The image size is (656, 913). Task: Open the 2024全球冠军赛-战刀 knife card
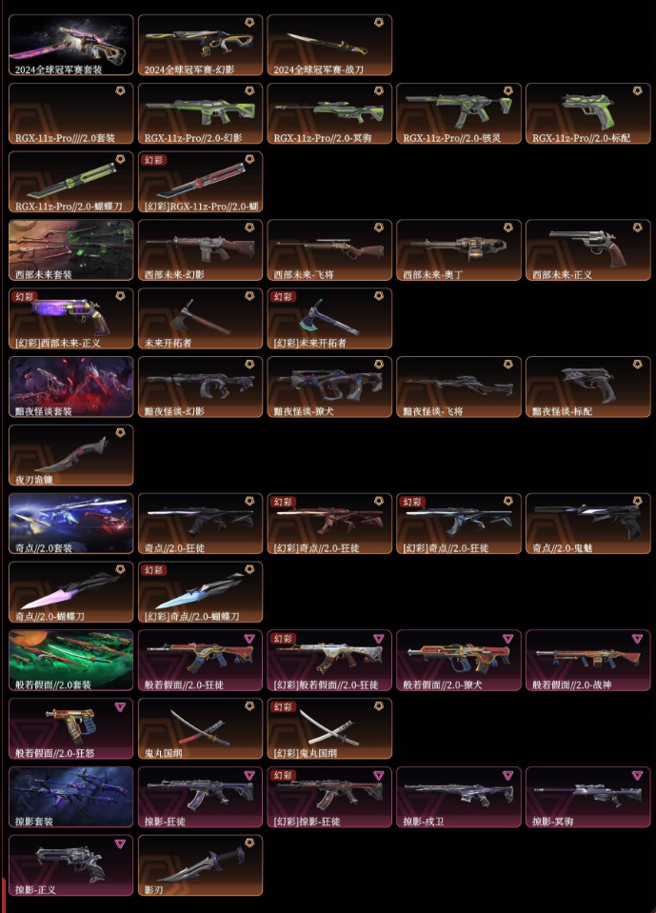[x=329, y=45]
